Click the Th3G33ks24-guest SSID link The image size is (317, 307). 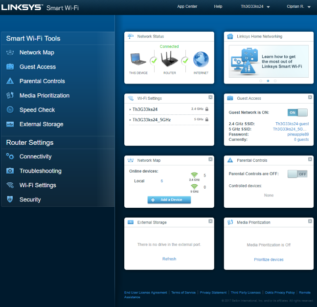tap(292, 124)
